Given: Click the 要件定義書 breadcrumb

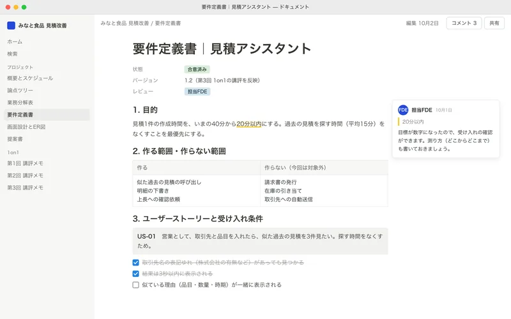Looking at the screenshot, I should pos(167,23).
